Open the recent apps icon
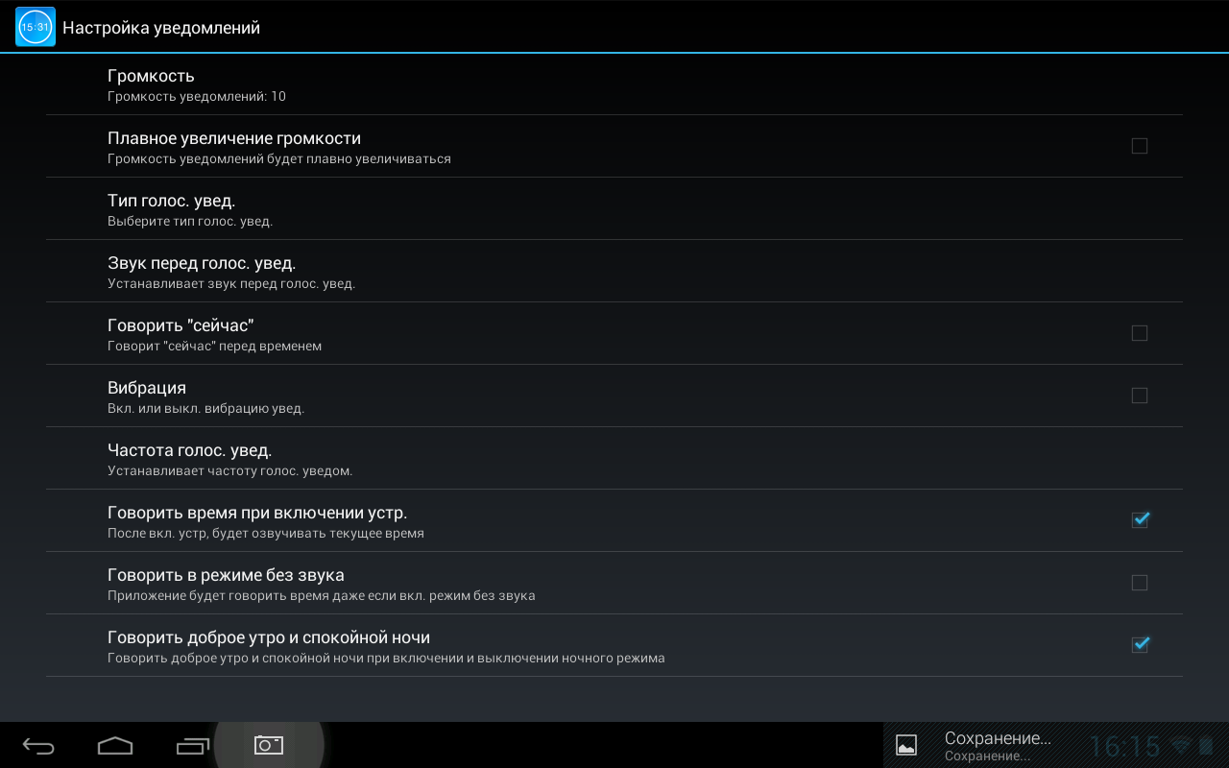1229x768 pixels. point(192,746)
